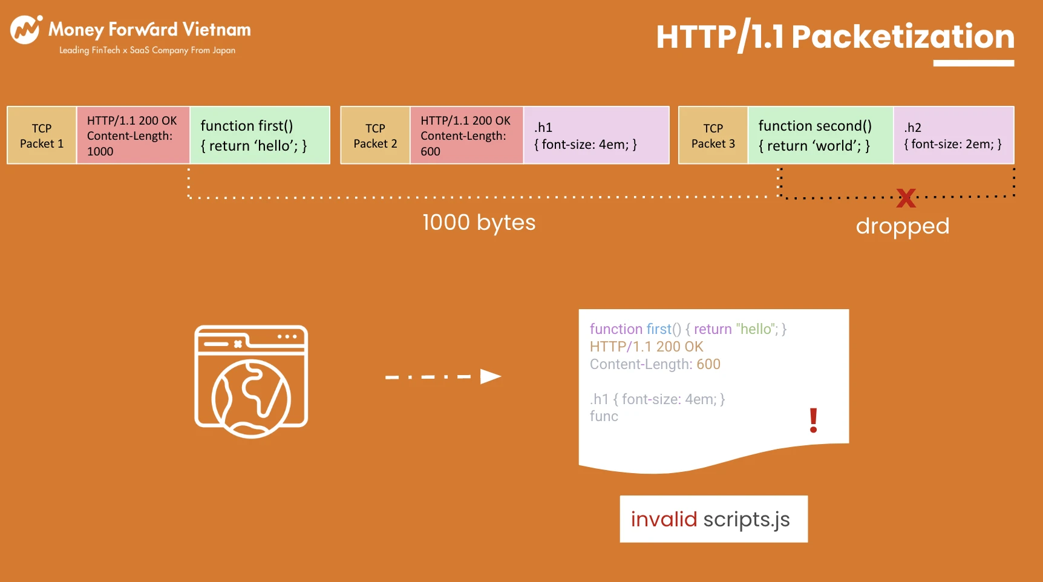
Task: Select the 'TCP Packet 2' block
Action: pos(375,136)
